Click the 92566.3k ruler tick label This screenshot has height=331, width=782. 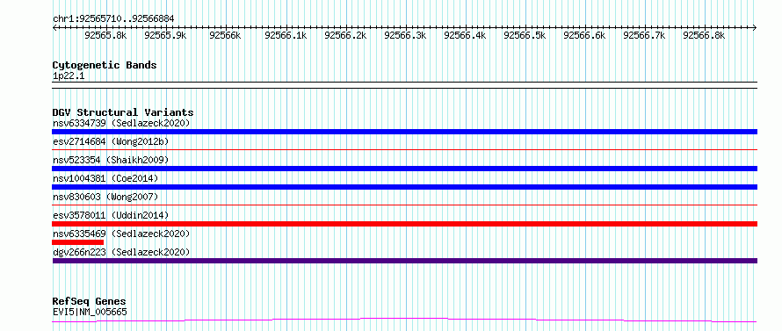405,35
